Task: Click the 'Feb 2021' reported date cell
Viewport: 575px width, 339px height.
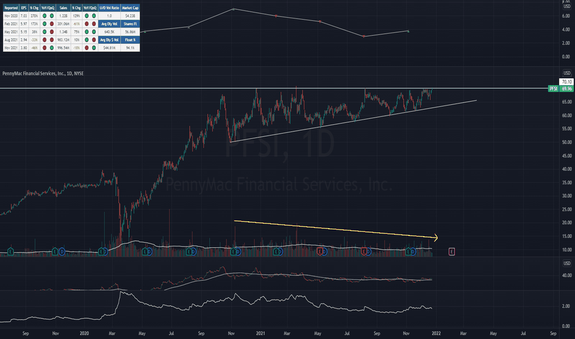Action: (11, 24)
